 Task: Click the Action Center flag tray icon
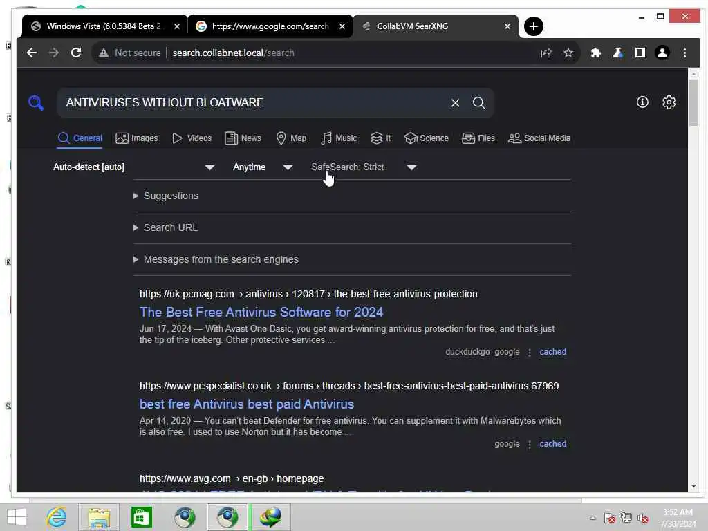pyautogui.click(x=609, y=518)
